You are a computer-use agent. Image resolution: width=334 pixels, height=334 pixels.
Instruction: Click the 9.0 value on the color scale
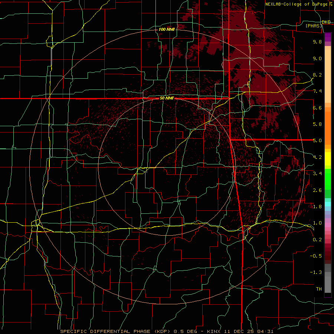[x=317, y=58]
